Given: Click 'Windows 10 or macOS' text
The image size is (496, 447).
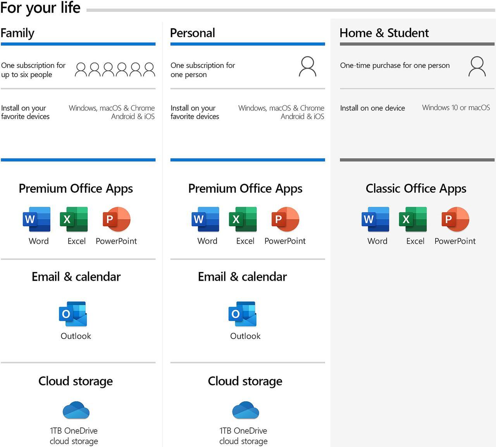Looking at the screenshot, I should 456,108.
